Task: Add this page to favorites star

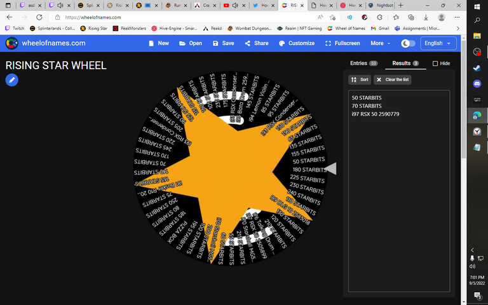Action: [x=333, y=17]
